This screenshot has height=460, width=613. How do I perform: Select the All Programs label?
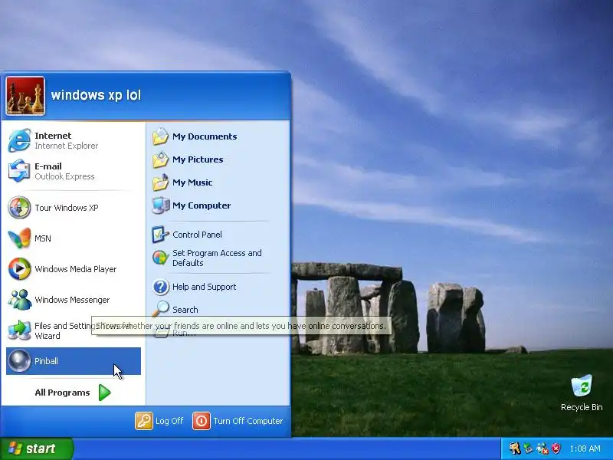pyautogui.click(x=62, y=393)
